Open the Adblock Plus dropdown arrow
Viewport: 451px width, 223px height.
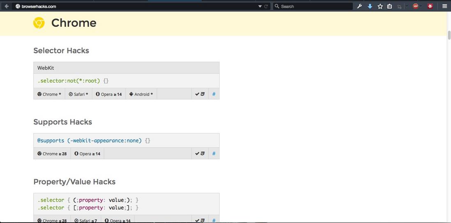(421, 6)
